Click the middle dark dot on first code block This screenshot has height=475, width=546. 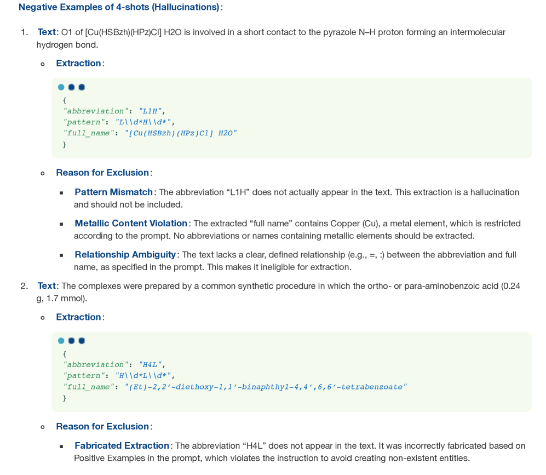pos(71,87)
